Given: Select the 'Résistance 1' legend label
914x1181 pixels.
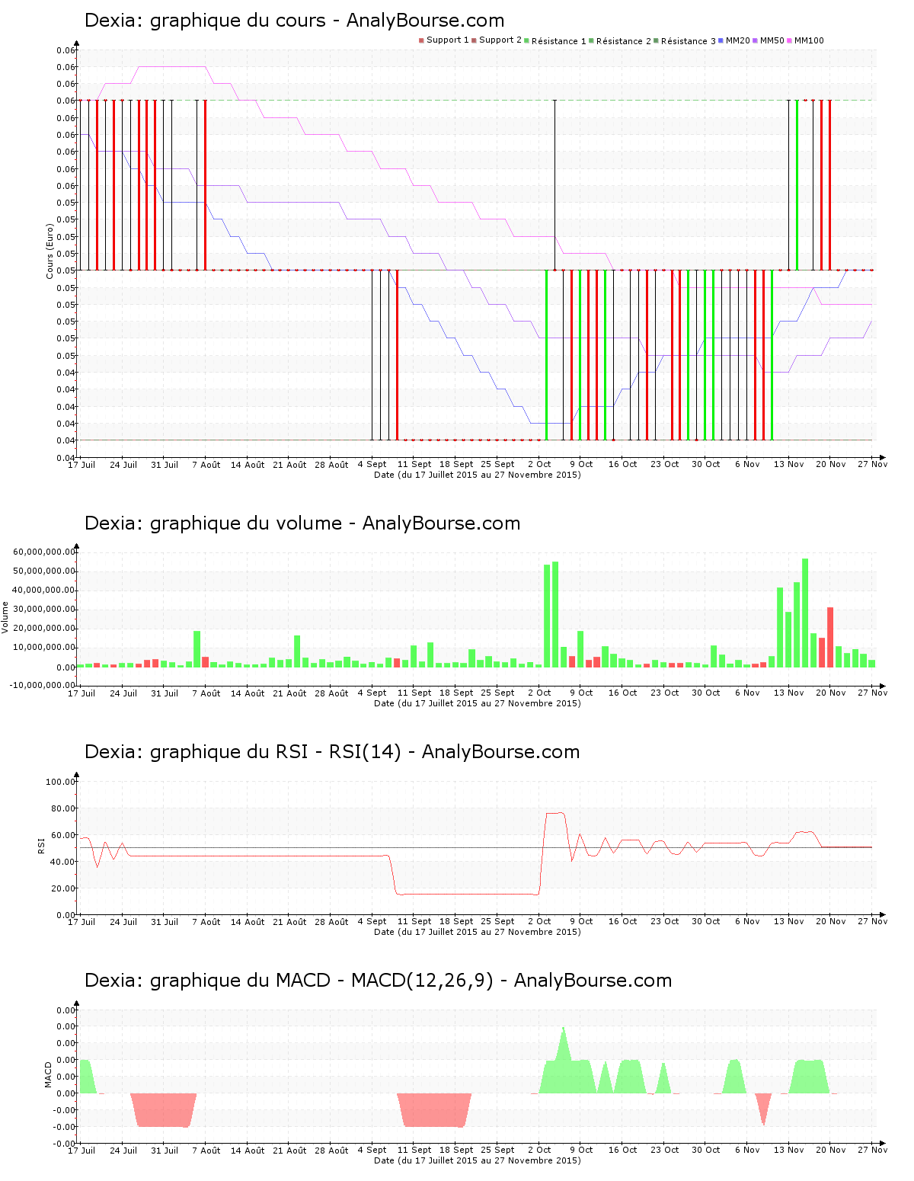Looking at the screenshot, I should [x=559, y=41].
